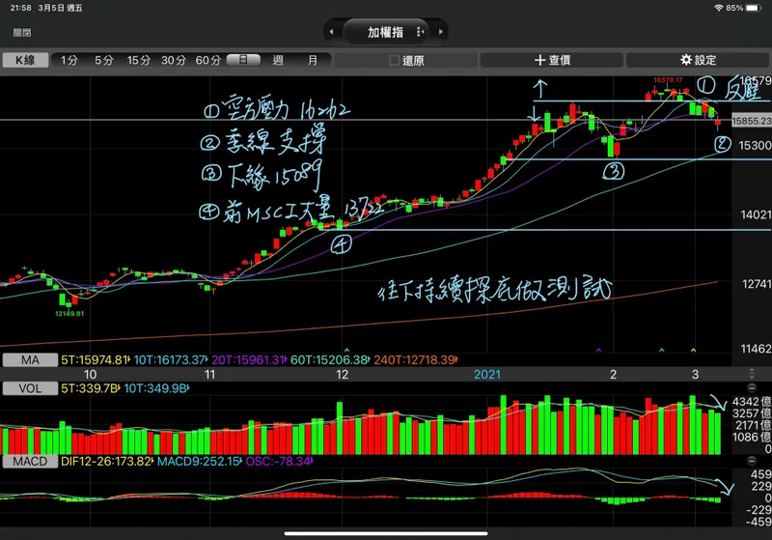Tap the MACD9:252.15 value

pyautogui.click(x=199, y=462)
